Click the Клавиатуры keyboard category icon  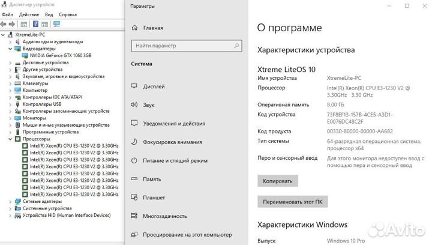[17, 83]
